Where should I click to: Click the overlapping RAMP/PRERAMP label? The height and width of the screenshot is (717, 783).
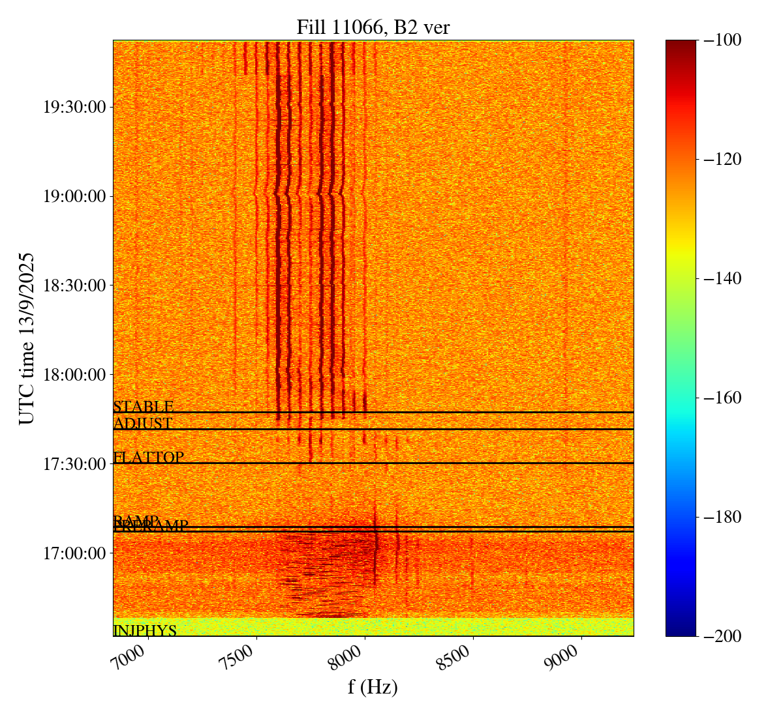(150, 525)
